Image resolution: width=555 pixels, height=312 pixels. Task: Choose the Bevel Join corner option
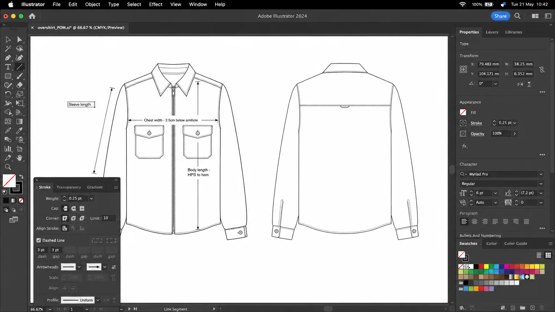point(82,218)
